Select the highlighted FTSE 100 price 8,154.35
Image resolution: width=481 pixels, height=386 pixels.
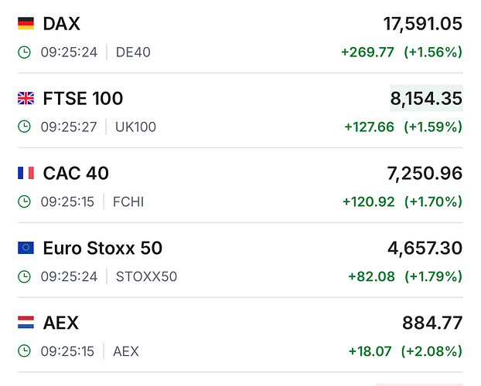click(426, 99)
